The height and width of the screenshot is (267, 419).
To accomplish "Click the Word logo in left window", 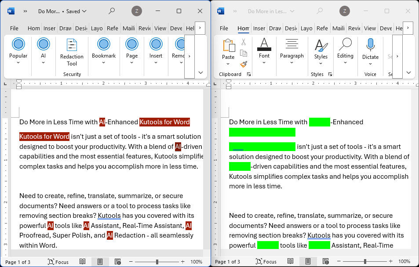I will click(11, 11).
